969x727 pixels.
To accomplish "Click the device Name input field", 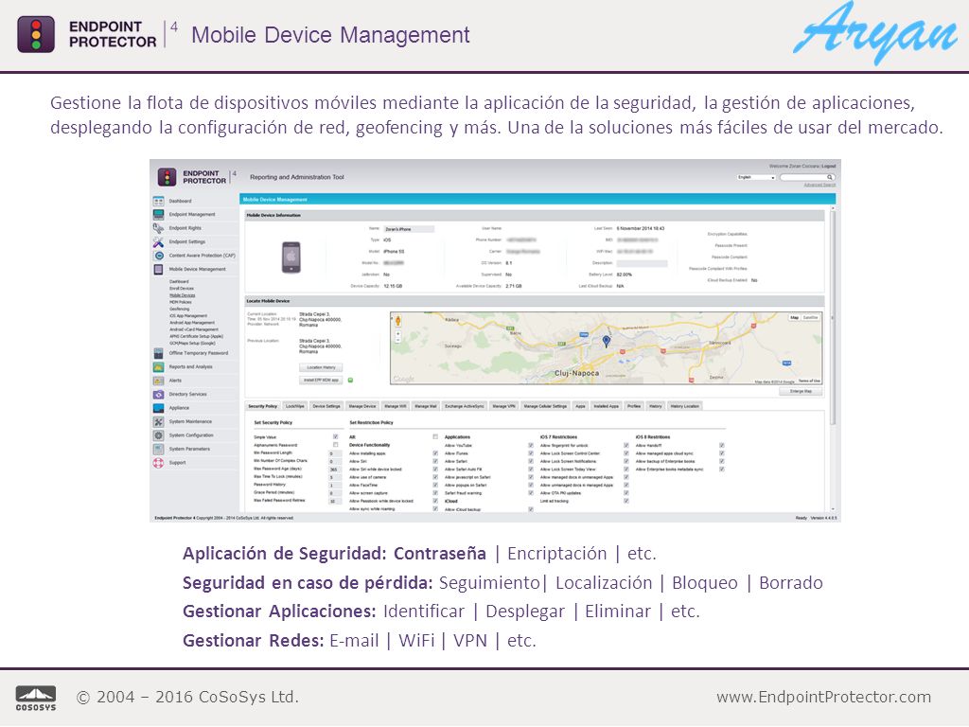I will coord(409,229).
